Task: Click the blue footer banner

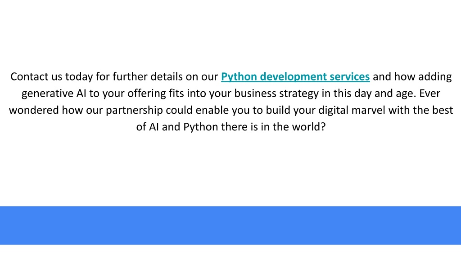Action: click(230, 225)
